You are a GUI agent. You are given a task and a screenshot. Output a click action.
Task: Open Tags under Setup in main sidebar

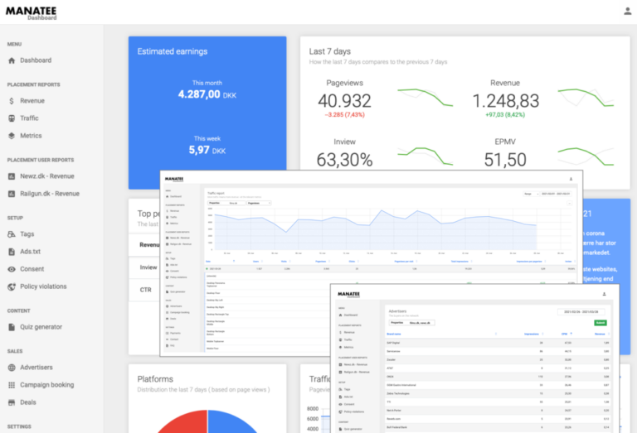[x=27, y=234]
